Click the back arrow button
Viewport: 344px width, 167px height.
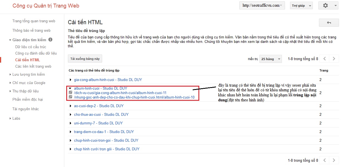[329, 23]
